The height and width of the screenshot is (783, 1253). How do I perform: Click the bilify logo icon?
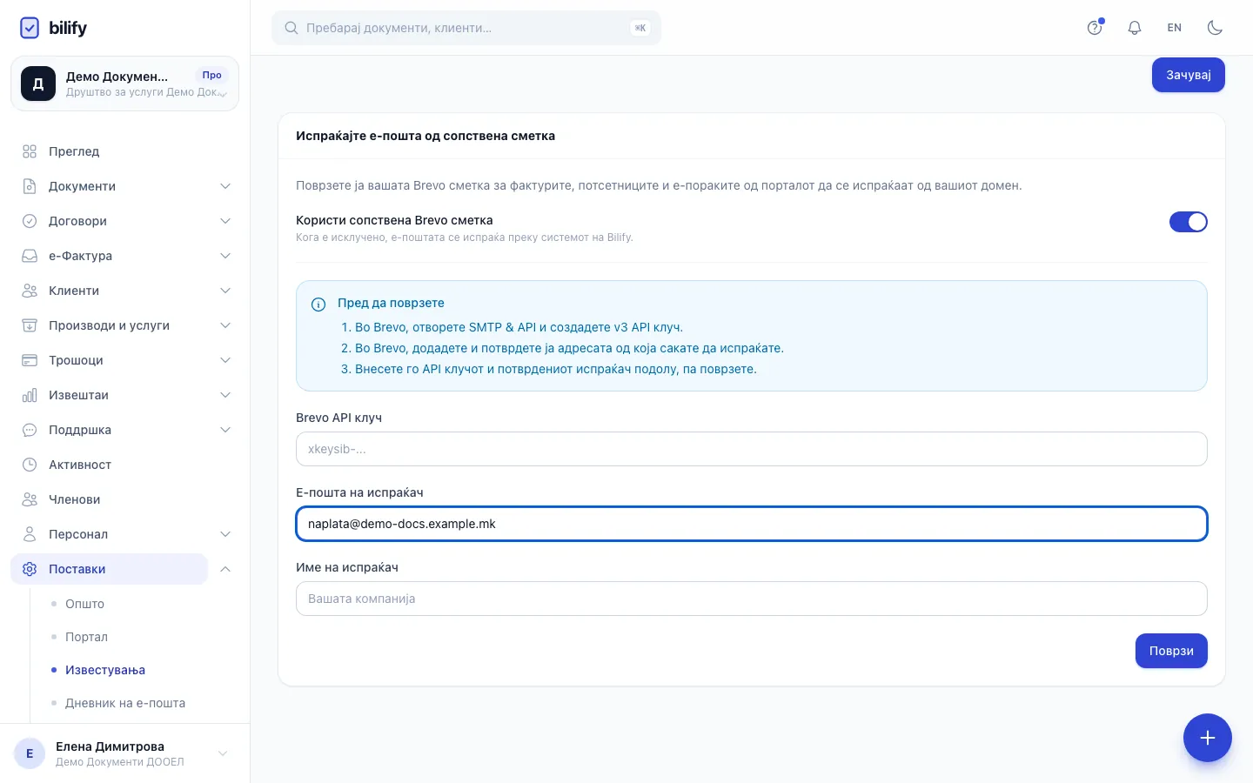coord(30,28)
